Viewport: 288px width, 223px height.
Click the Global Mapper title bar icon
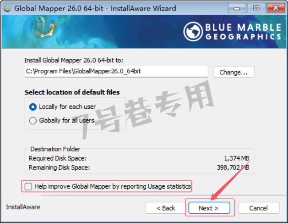(x=7, y=8)
